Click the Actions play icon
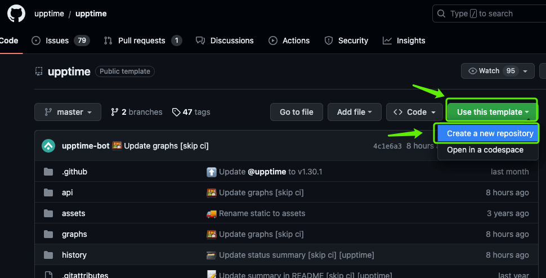This screenshot has height=278, width=546. [x=272, y=41]
